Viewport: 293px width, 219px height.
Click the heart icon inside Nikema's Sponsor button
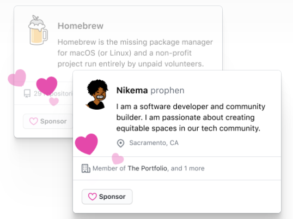click(92, 197)
